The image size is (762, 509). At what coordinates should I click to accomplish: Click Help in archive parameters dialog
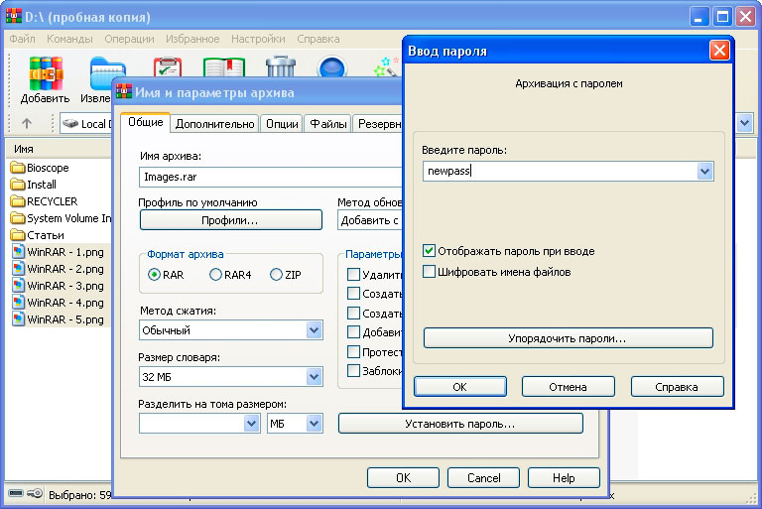coord(564,478)
